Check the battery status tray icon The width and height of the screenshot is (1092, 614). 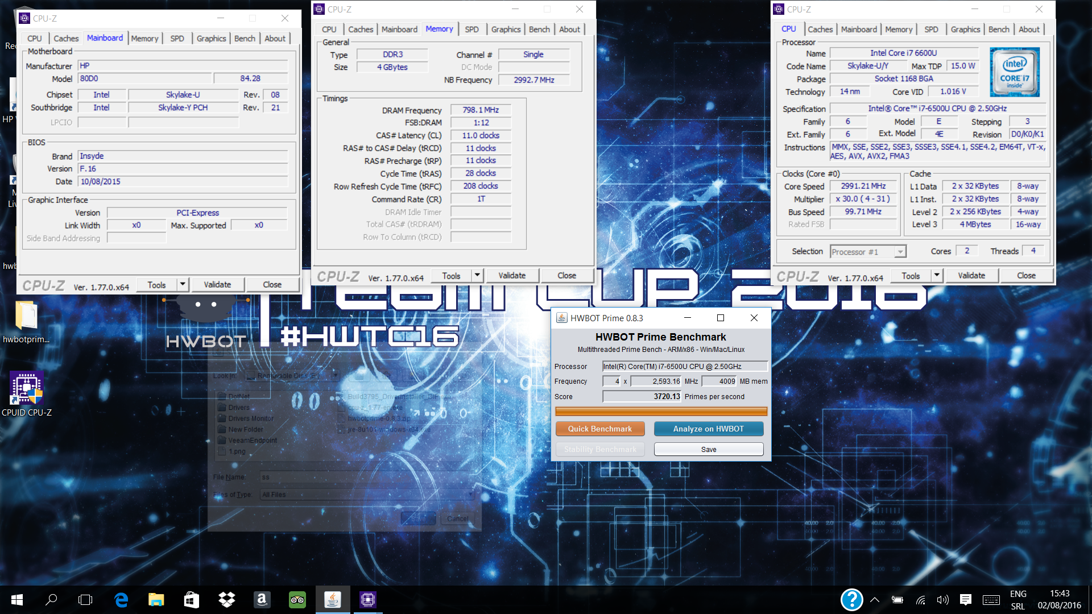click(897, 599)
